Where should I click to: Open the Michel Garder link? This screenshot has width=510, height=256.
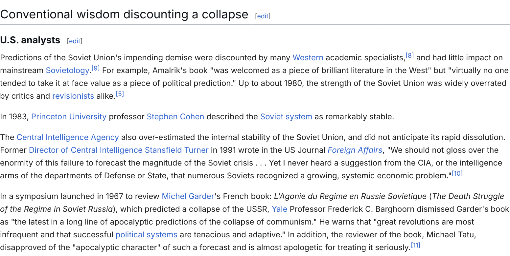[188, 196]
